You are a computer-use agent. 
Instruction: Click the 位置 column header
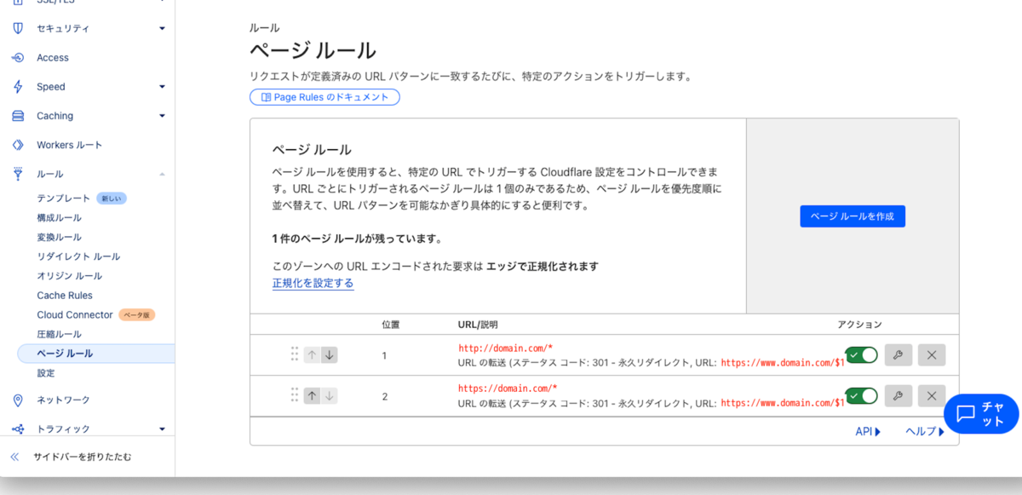391,325
